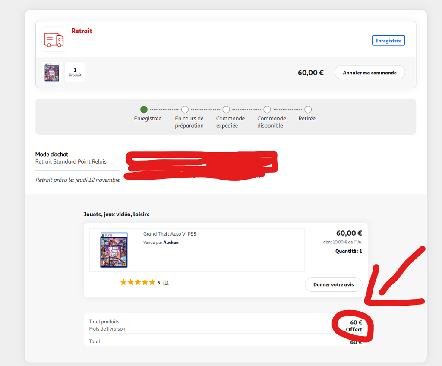Click the 60,00 € order total in header
This screenshot has height=366, width=442.
click(x=311, y=73)
